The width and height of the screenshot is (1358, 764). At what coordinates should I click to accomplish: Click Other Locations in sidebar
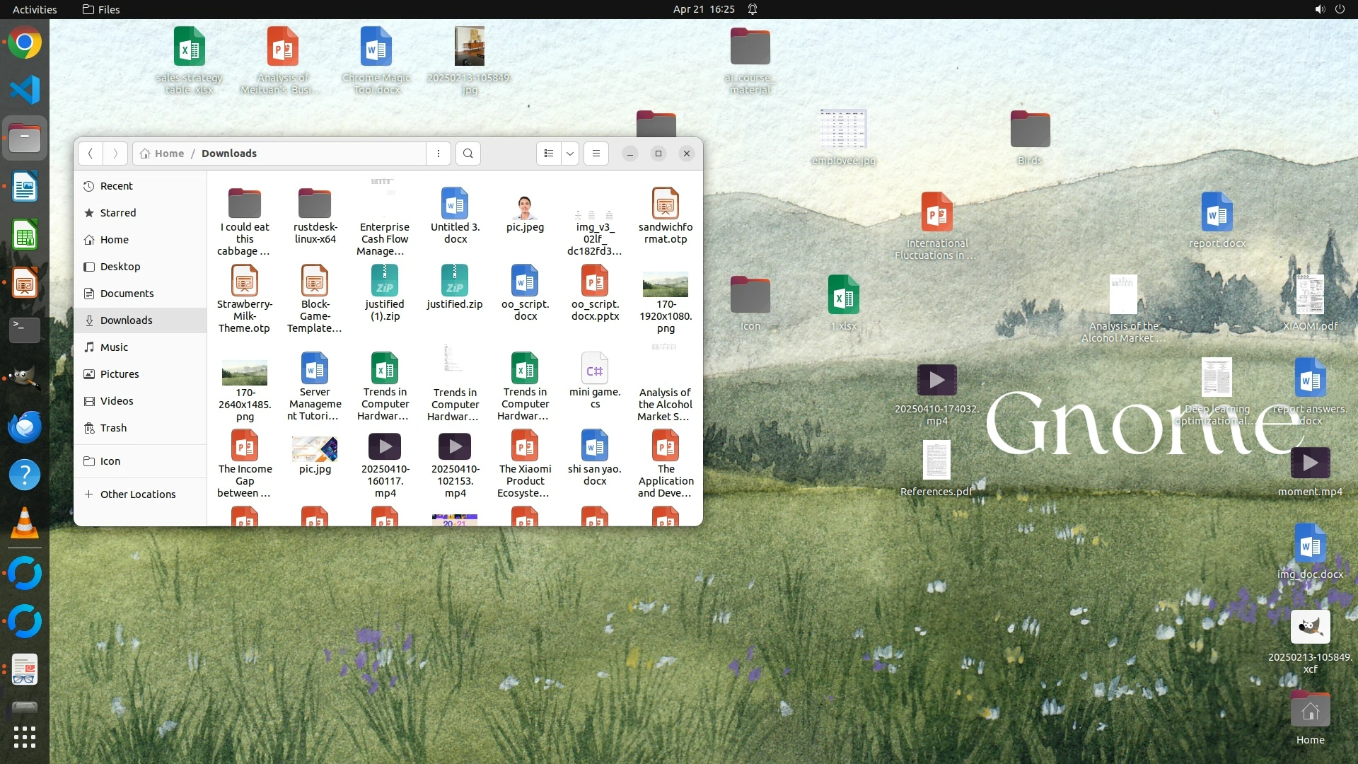137,494
